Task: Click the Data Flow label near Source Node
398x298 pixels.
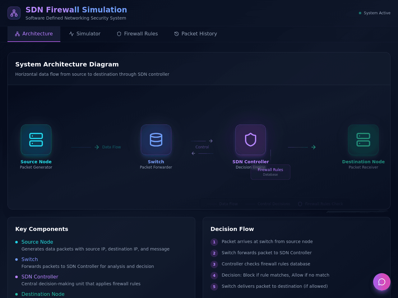Action: 112,147
